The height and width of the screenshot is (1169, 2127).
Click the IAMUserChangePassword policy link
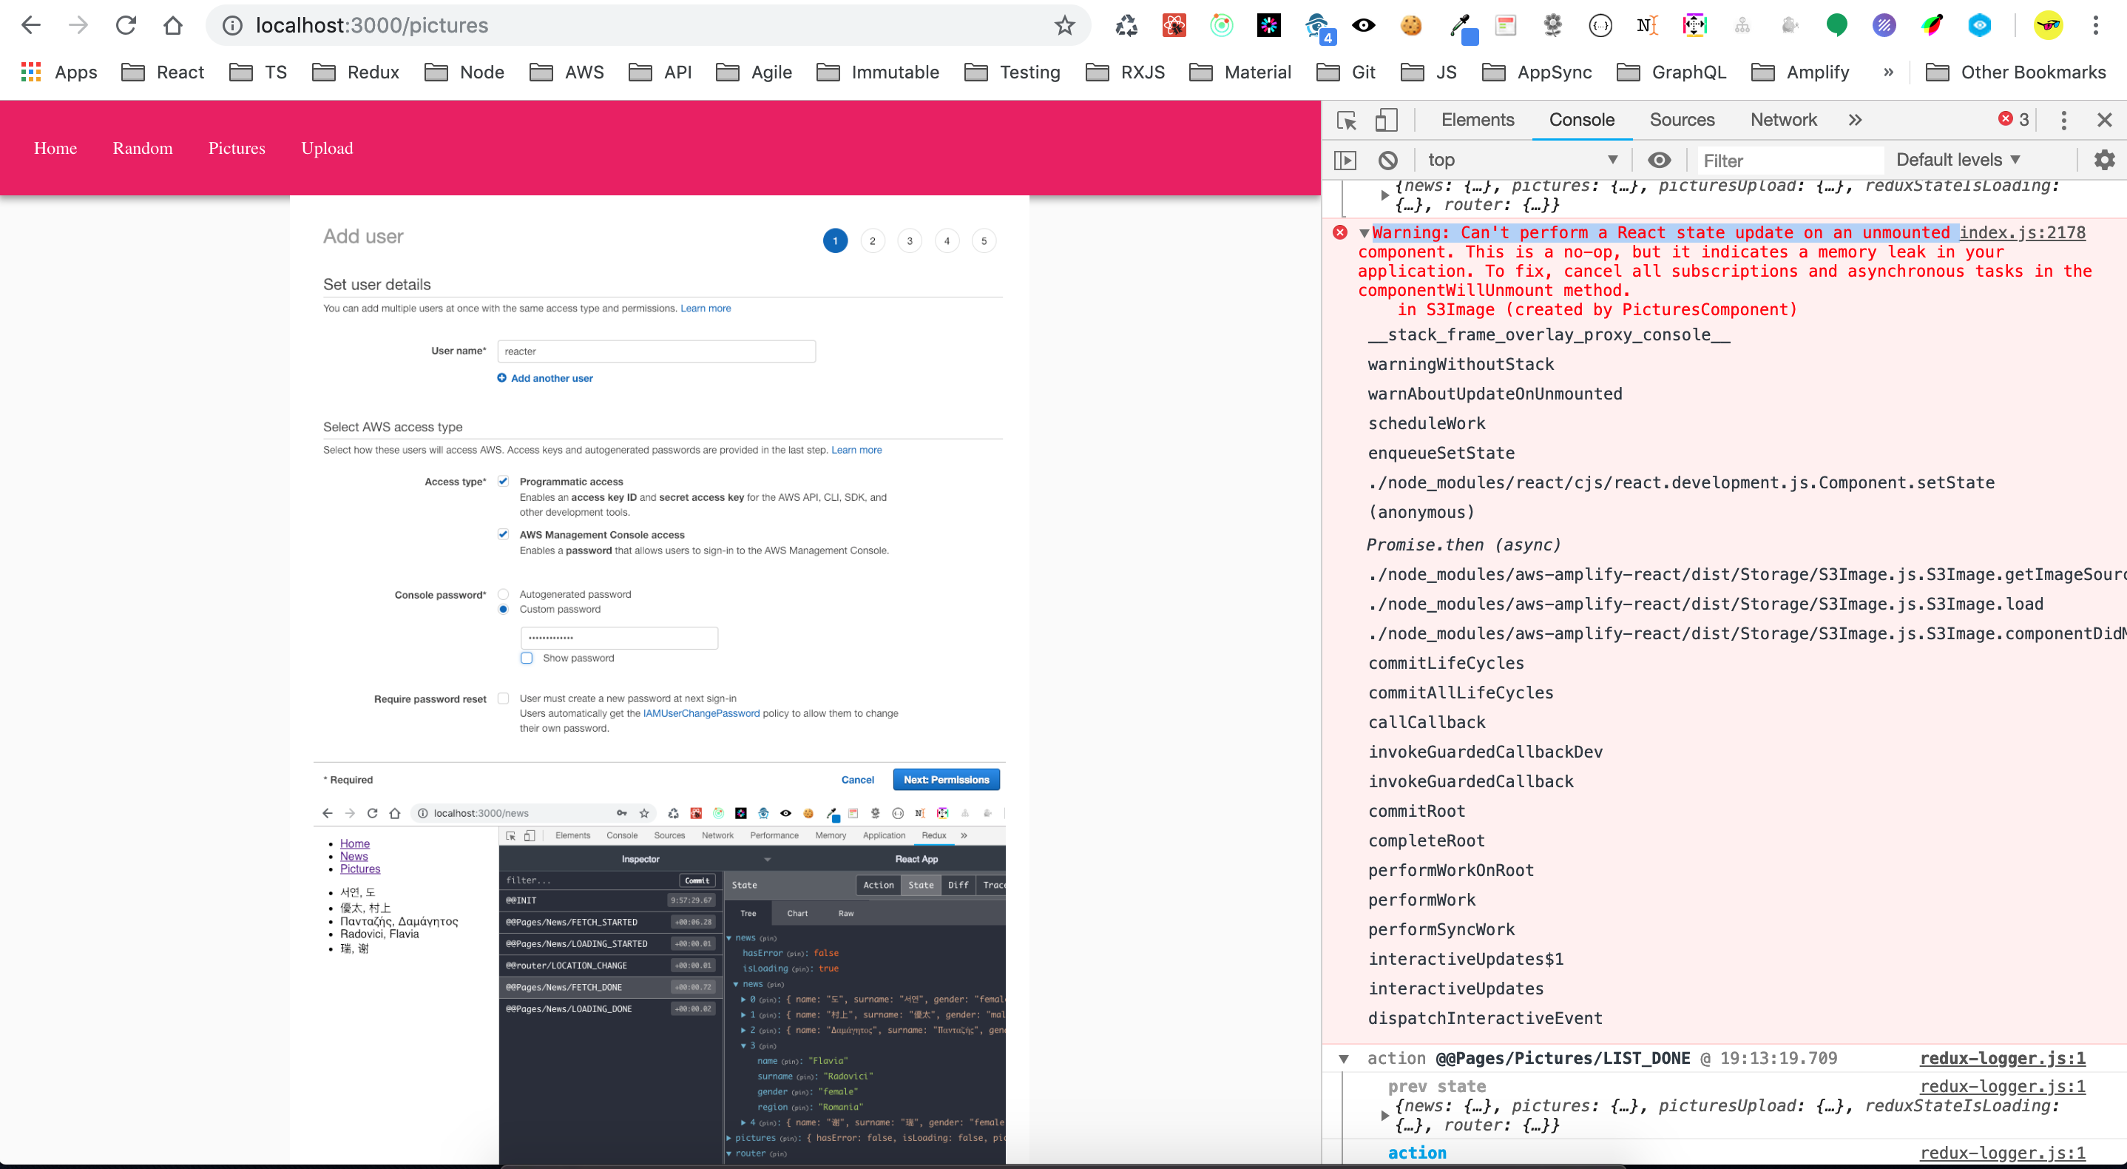[701, 713]
